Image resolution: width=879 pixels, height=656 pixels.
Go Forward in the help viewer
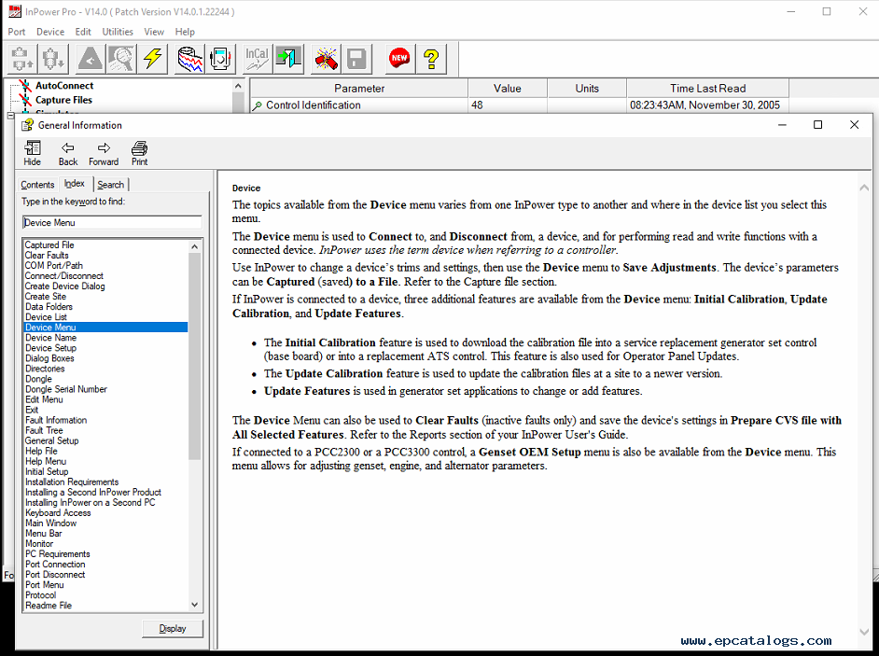coord(104,153)
